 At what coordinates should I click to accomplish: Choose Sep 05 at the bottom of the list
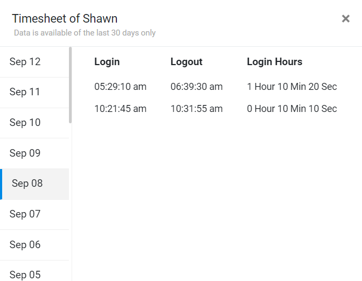click(x=25, y=275)
